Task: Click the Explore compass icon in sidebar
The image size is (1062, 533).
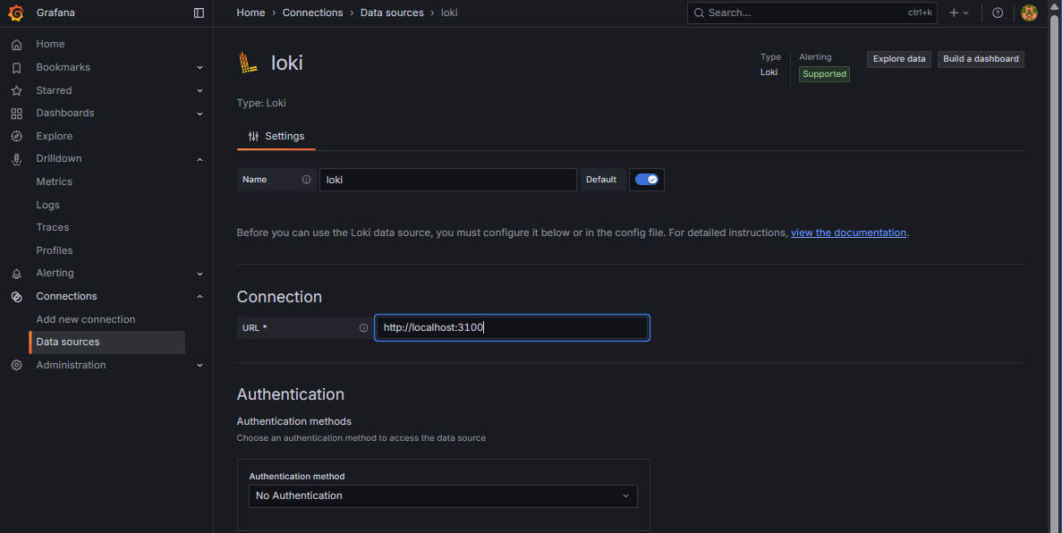Action: click(16, 136)
